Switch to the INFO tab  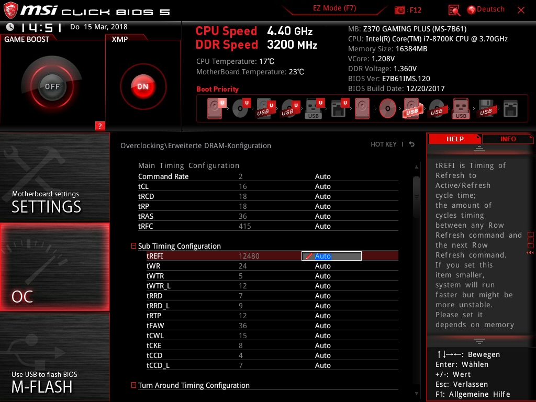coord(508,139)
